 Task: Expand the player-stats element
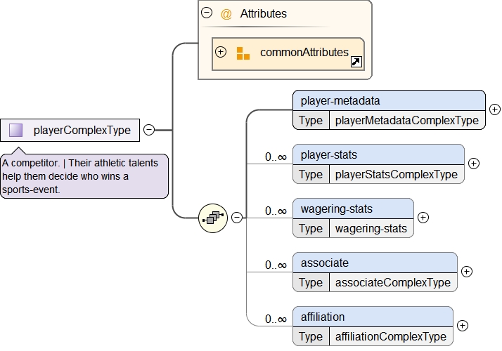click(x=473, y=163)
